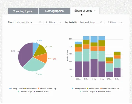
Task: Click the 26 Sep axis label
Action: (102, 79)
